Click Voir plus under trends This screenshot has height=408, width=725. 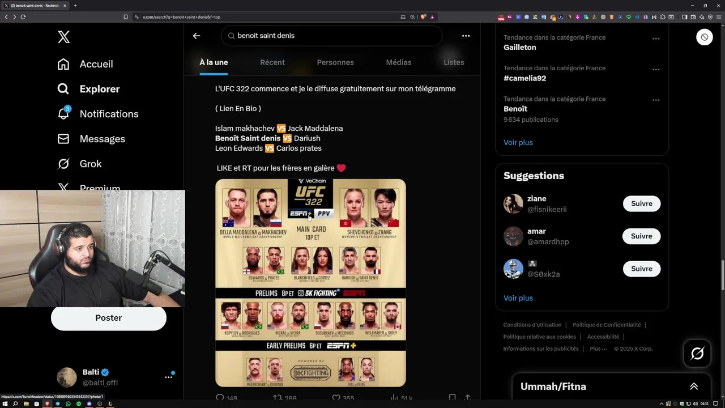518,142
